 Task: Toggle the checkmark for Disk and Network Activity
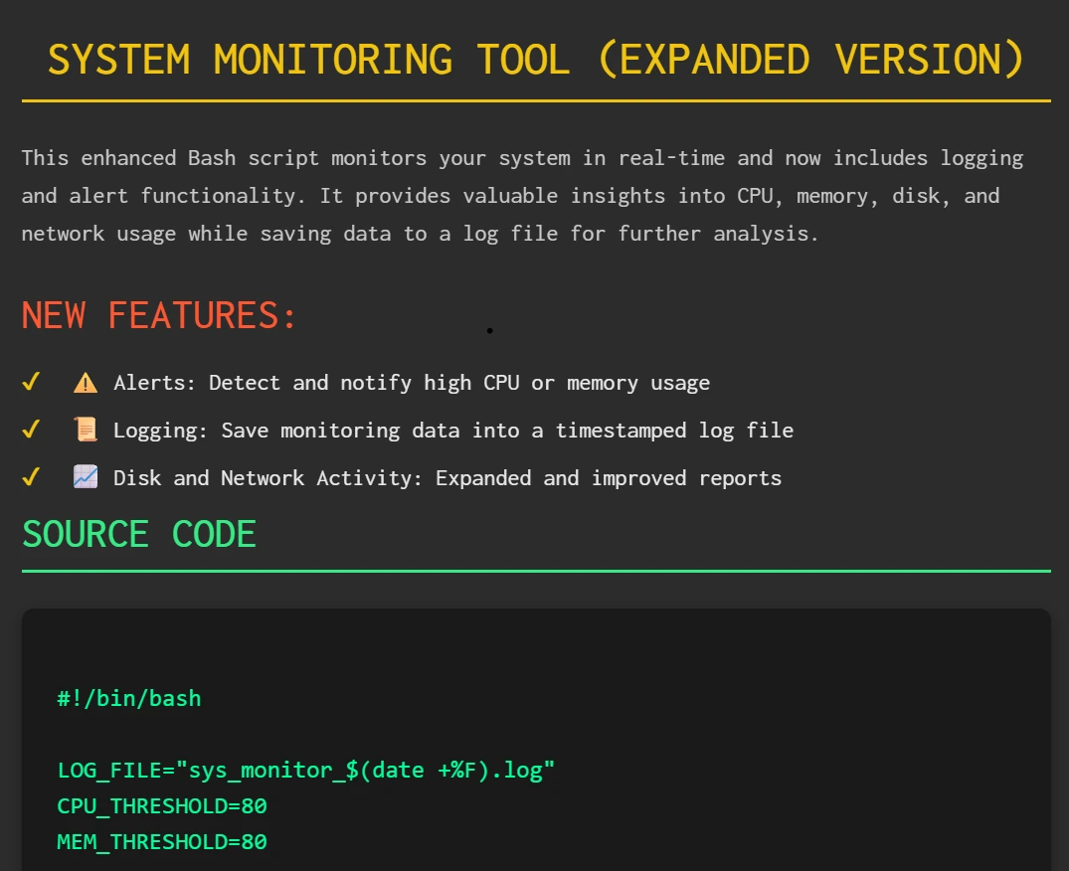pyautogui.click(x=31, y=477)
